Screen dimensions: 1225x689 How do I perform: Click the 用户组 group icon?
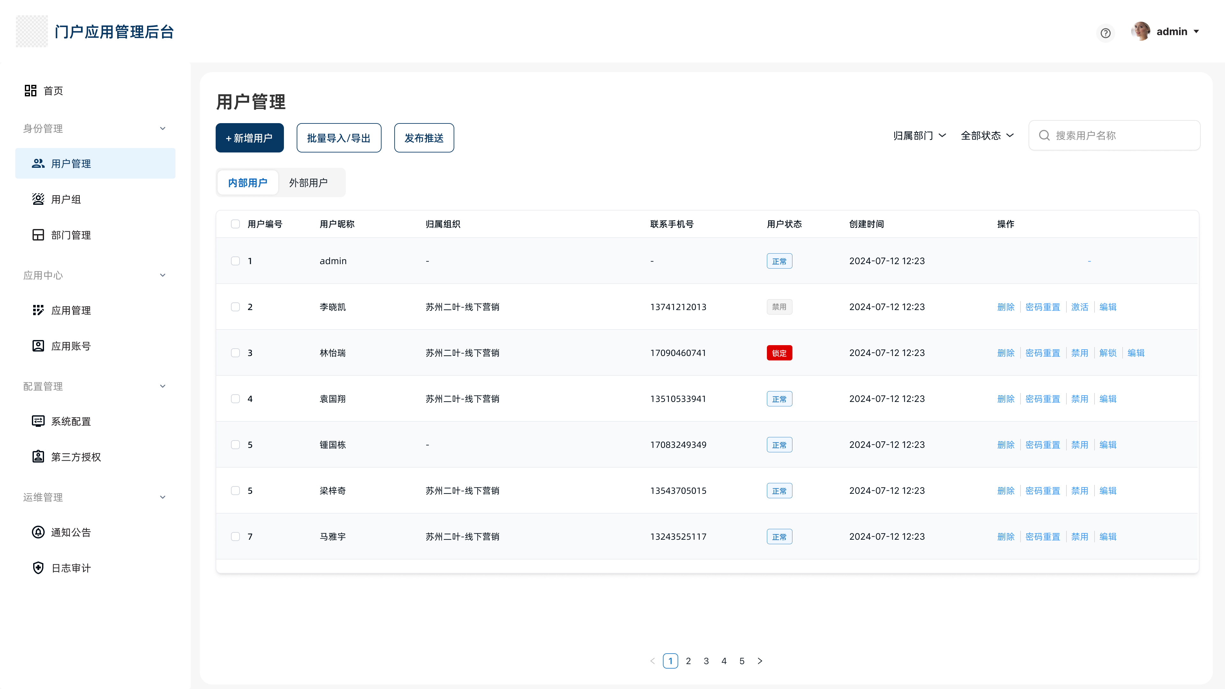click(38, 199)
